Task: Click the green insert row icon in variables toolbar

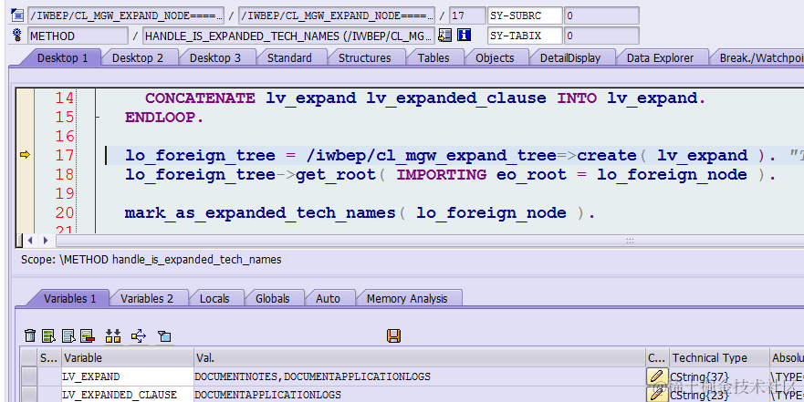Action: 48,336
